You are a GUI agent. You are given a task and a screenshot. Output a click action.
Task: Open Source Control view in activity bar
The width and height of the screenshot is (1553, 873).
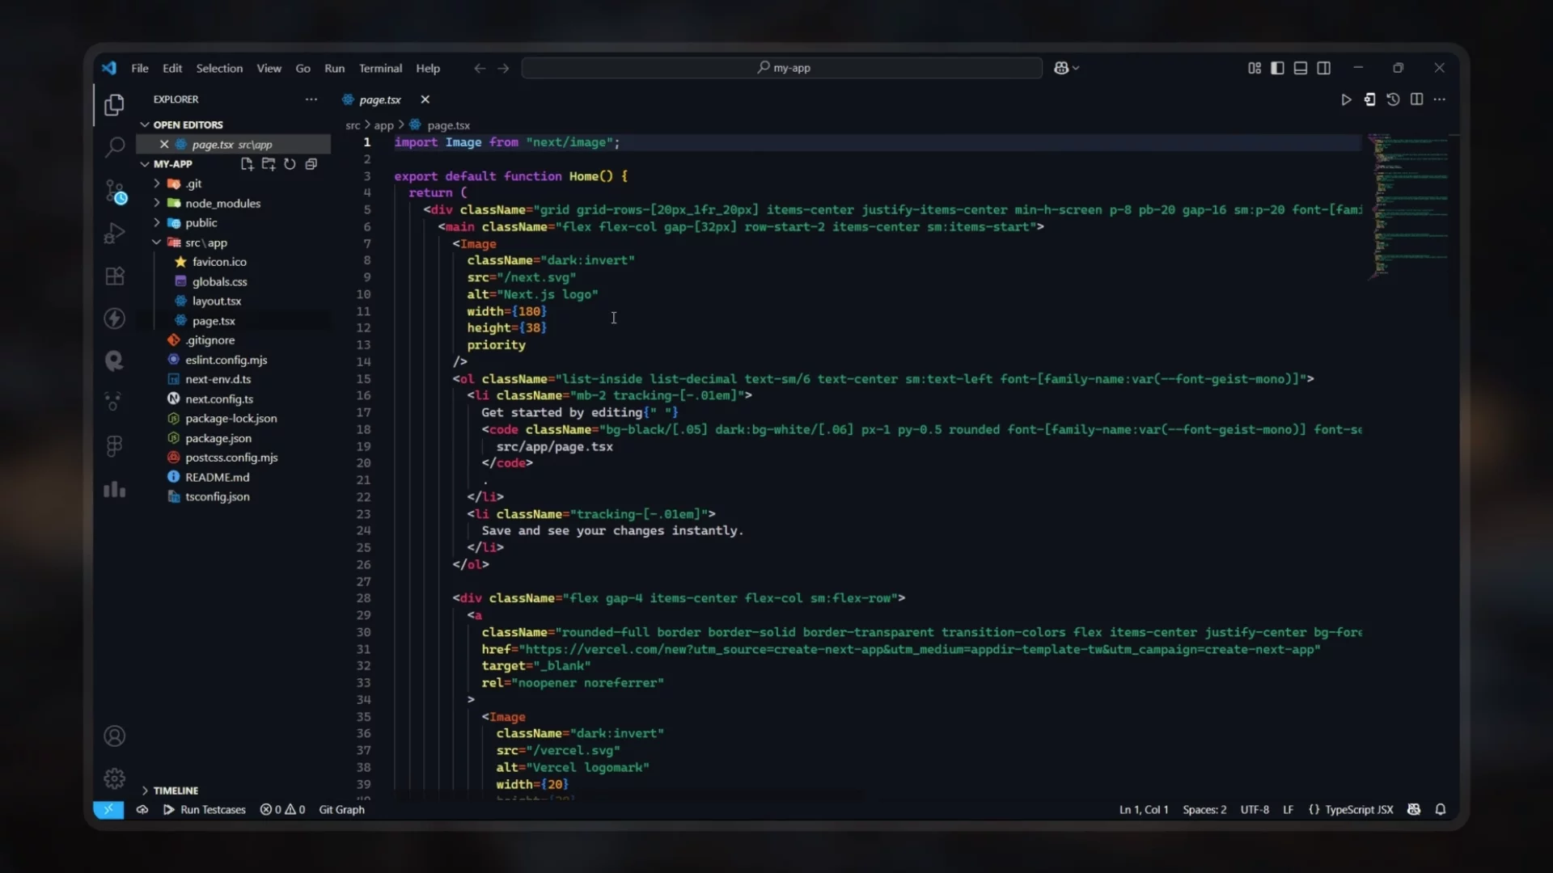(x=114, y=191)
